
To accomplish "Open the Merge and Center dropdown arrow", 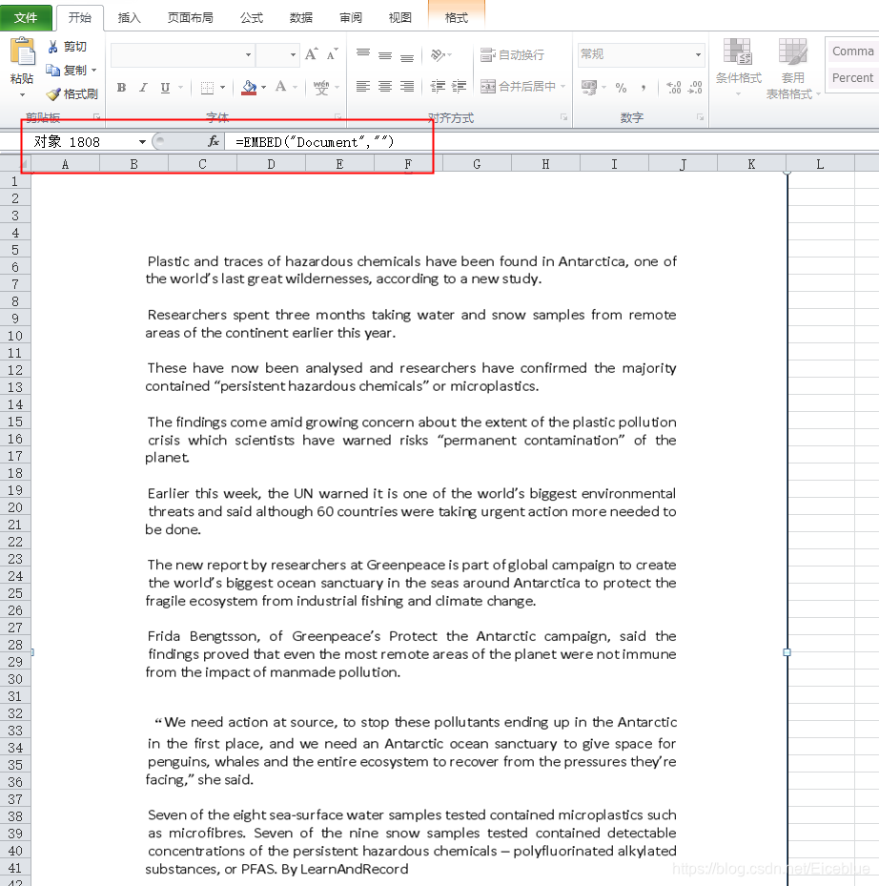I will 562,87.
